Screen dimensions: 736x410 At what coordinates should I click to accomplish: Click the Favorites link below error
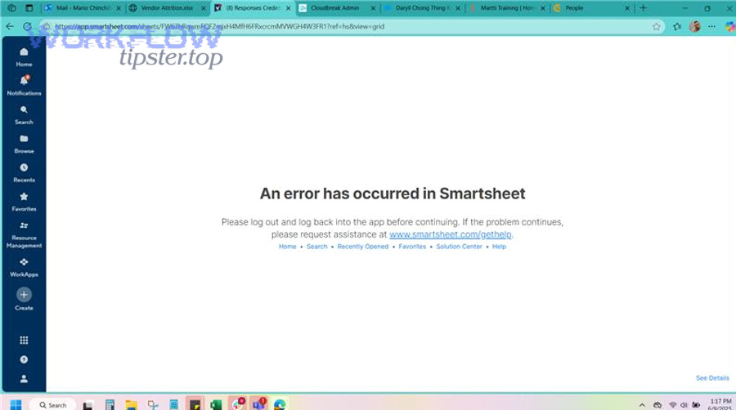click(x=412, y=247)
